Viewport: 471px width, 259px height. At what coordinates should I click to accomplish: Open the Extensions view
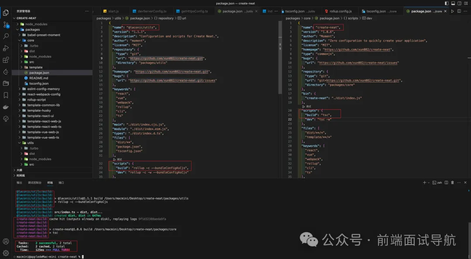point(6,60)
